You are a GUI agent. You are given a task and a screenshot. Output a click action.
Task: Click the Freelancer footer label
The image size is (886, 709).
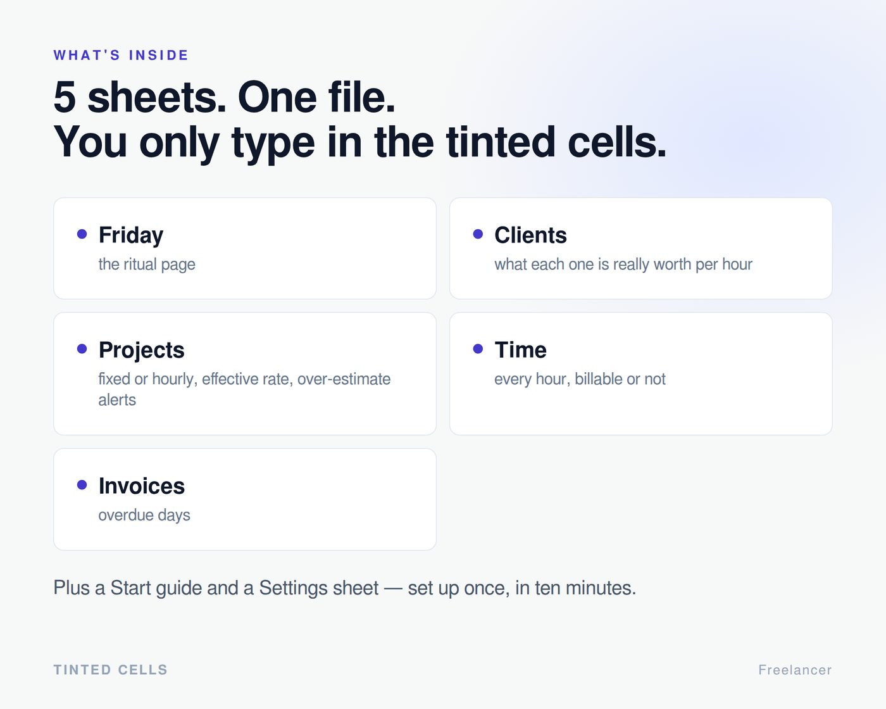coord(795,670)
